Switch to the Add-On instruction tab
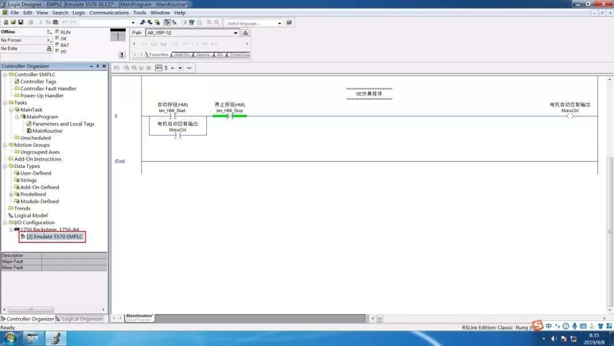This screenshot has width=614, height=346. click(x=182, y=55)
